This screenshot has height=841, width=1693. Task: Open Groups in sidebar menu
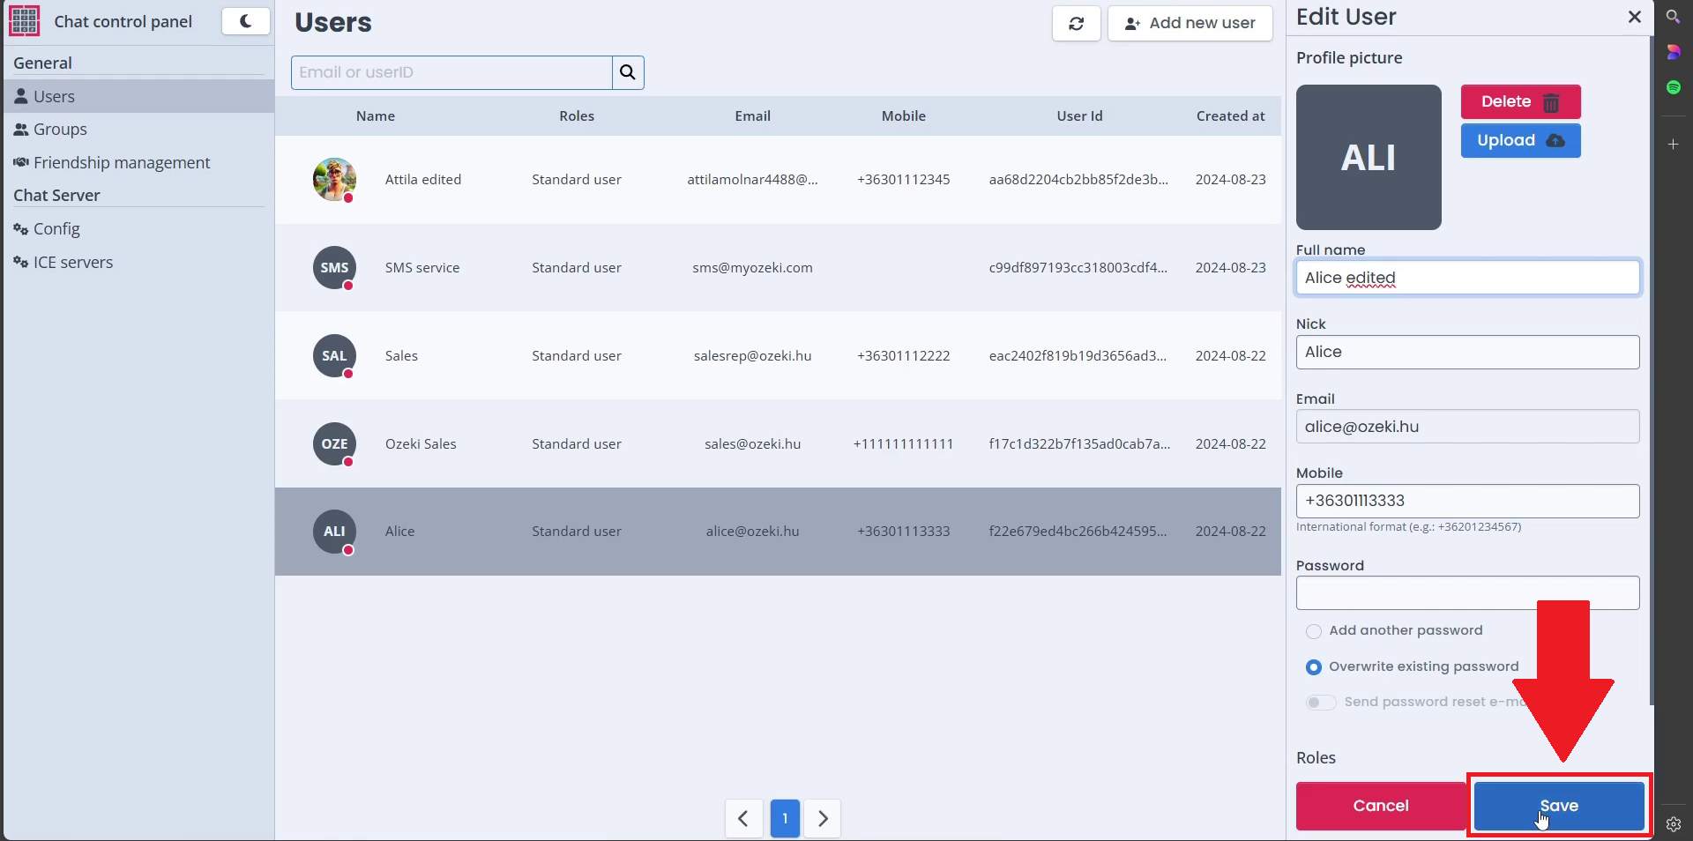60,130
